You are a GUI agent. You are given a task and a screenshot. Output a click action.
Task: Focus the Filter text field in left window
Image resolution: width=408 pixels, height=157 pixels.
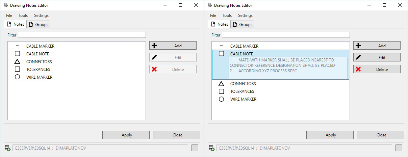coord(82,35)
